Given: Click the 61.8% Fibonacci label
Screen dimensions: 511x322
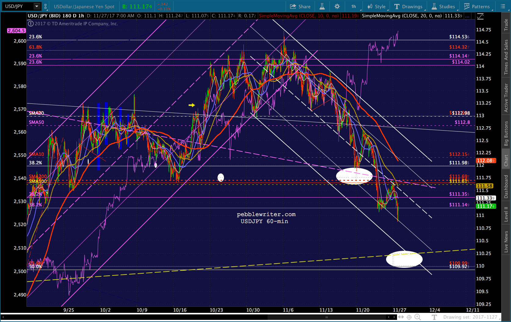Looking at the screenshot, I should (35, 47).
